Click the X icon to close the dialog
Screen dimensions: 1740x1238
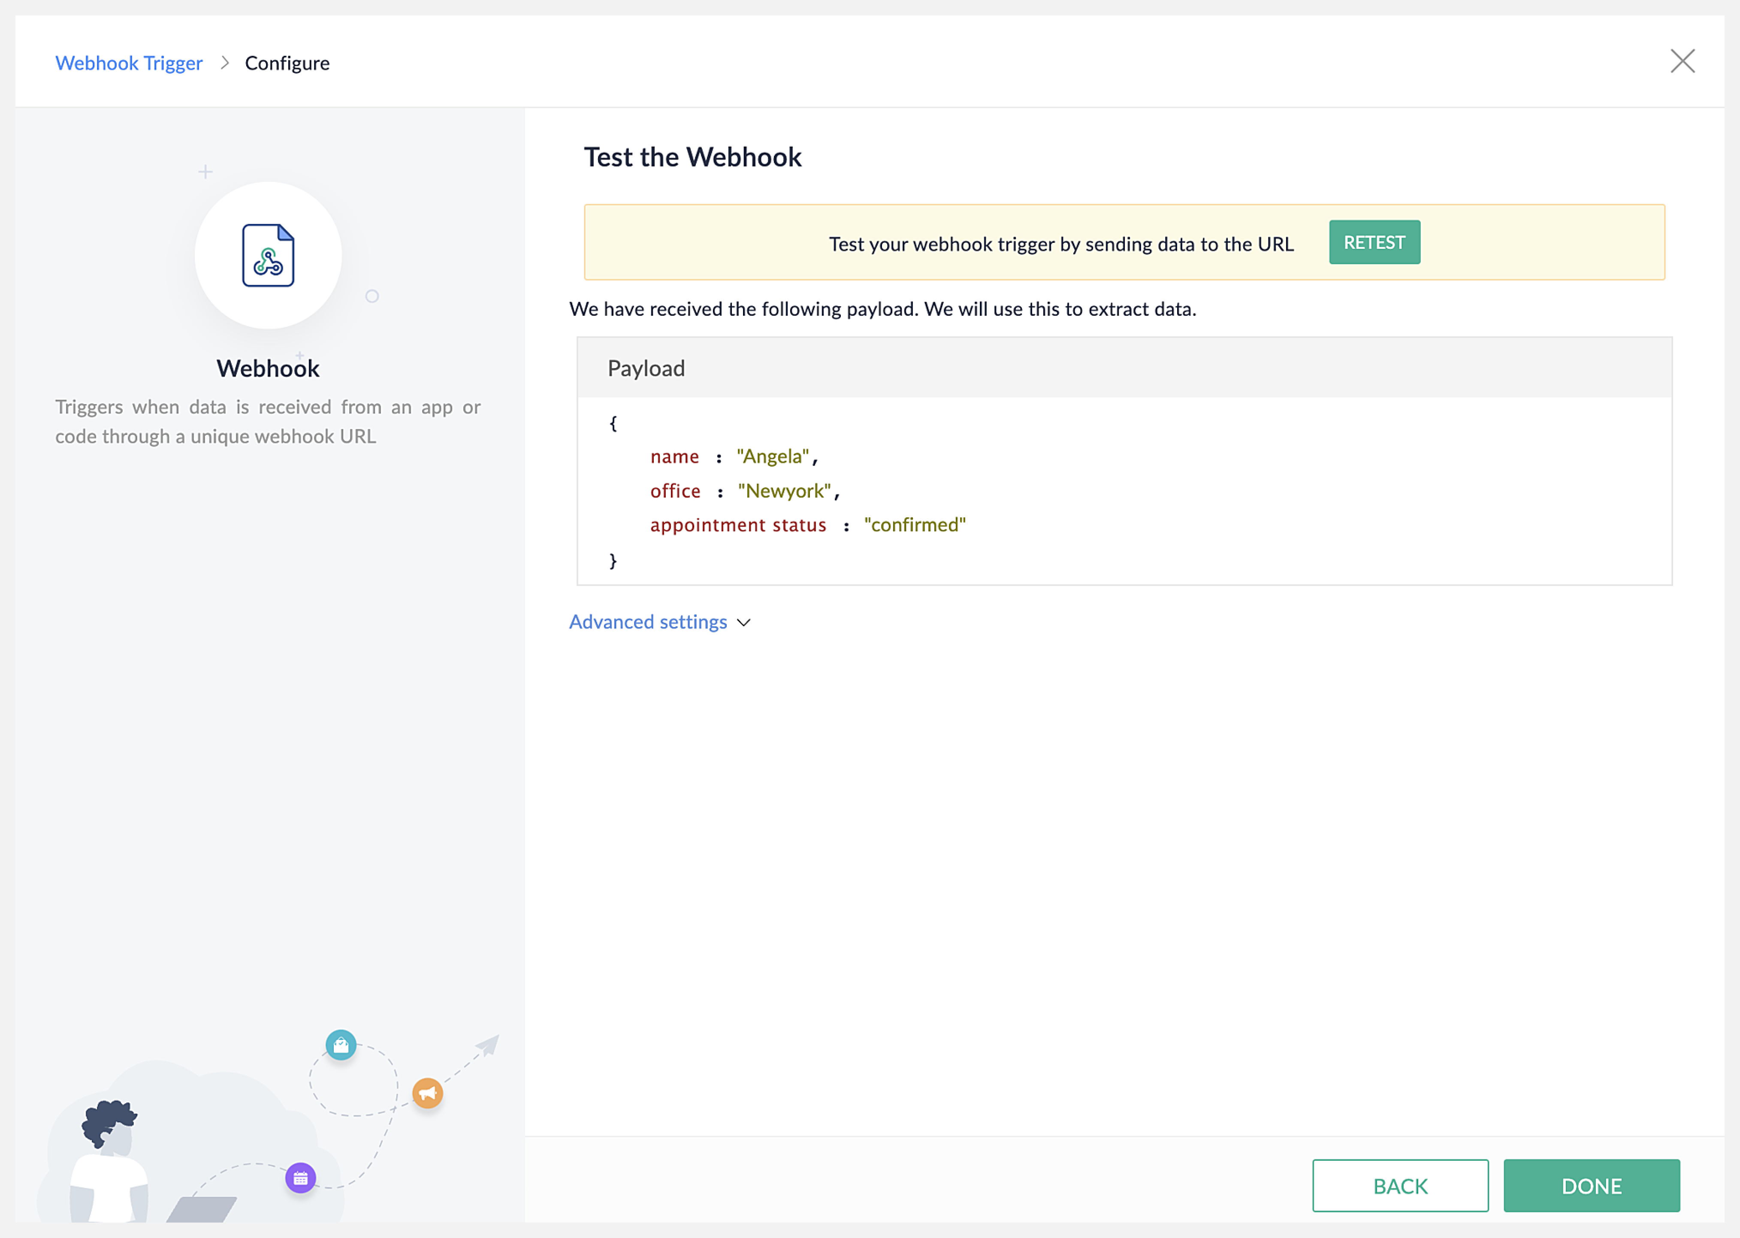point(1682,61)
